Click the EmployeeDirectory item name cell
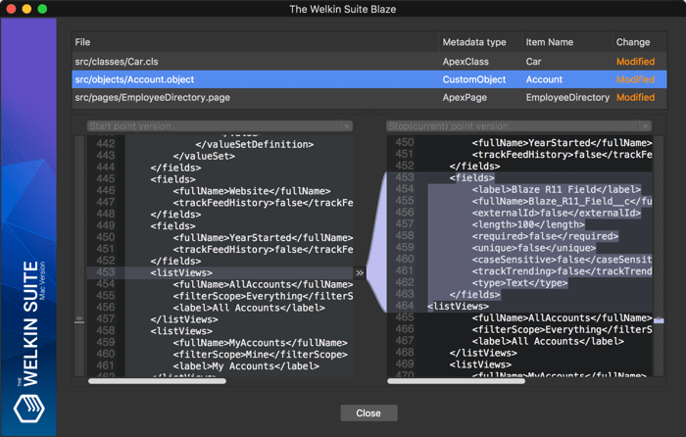The image size is (686, 437). tap(567, 98)
